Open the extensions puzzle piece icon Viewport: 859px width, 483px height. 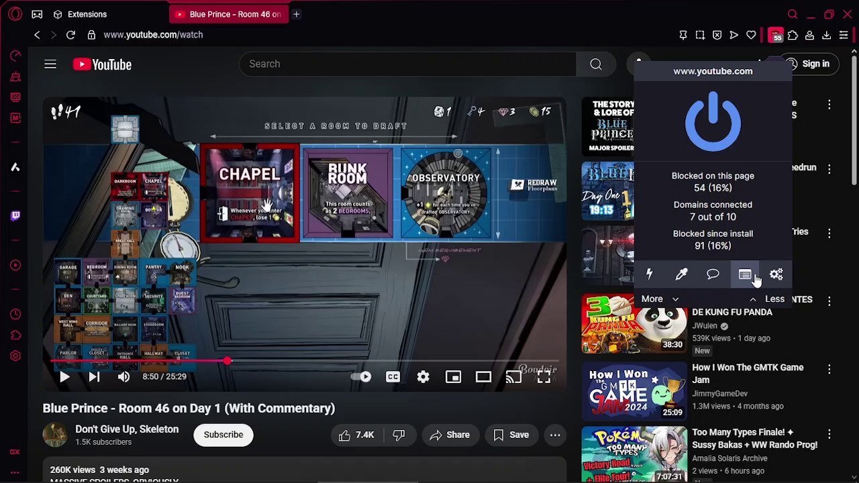click(x=793, y=35)
